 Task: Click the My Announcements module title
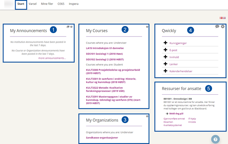click(28, 31)
